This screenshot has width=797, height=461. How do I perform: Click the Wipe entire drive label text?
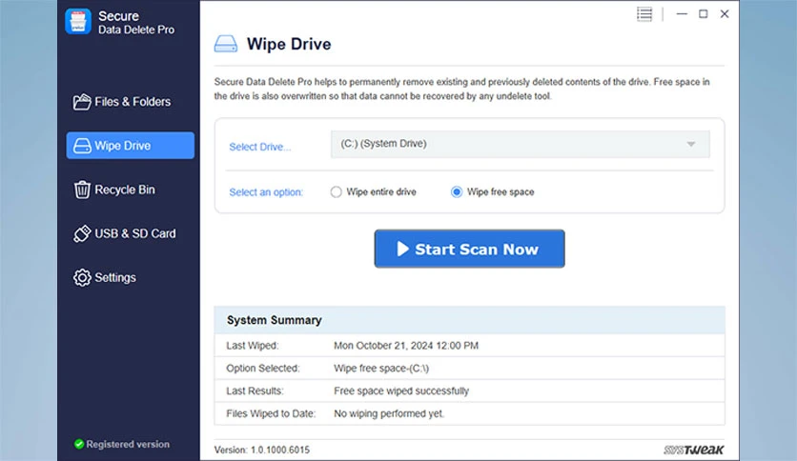click(x=381, y=191)
